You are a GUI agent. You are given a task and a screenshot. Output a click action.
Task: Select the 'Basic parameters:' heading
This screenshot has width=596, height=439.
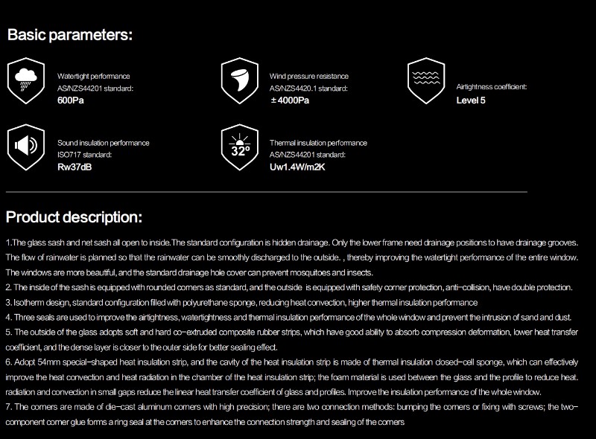click(x=70, y=35)
